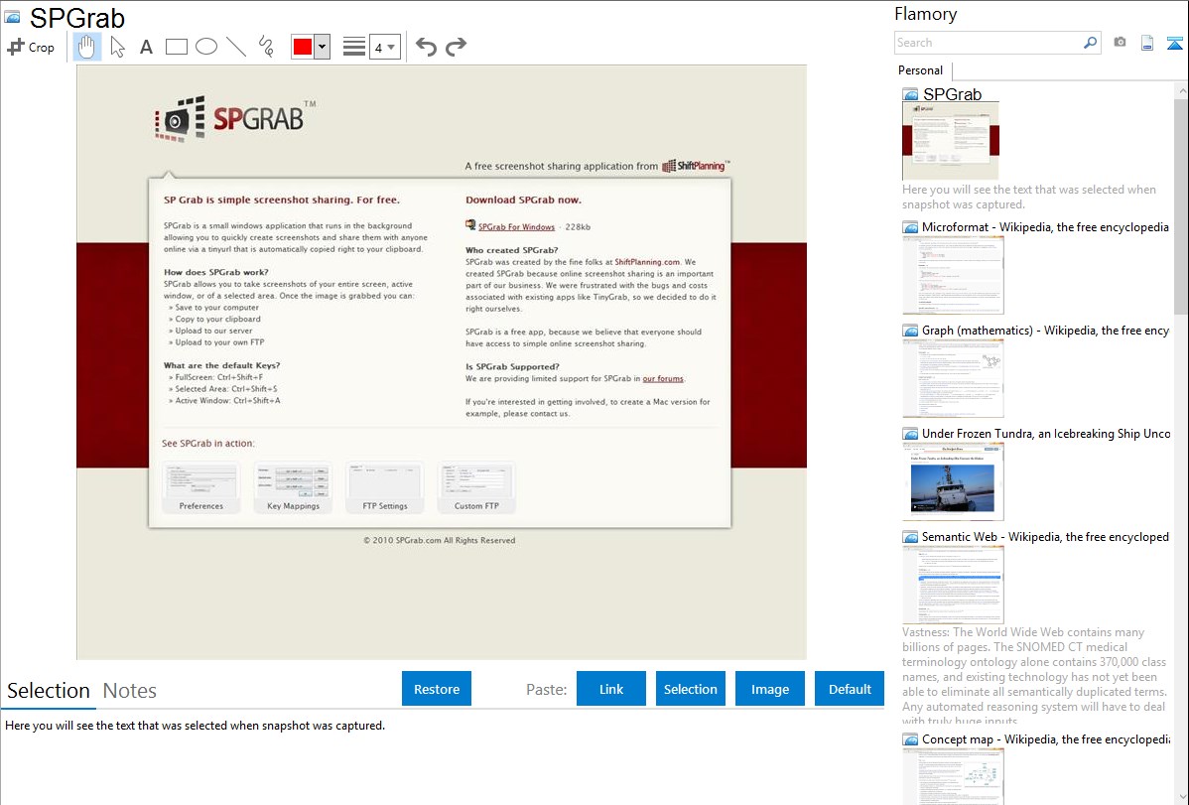This screenshot has height=805, width=1189.
Task: Click the small icon beside Semantic Web title
Action: point(910,537)
